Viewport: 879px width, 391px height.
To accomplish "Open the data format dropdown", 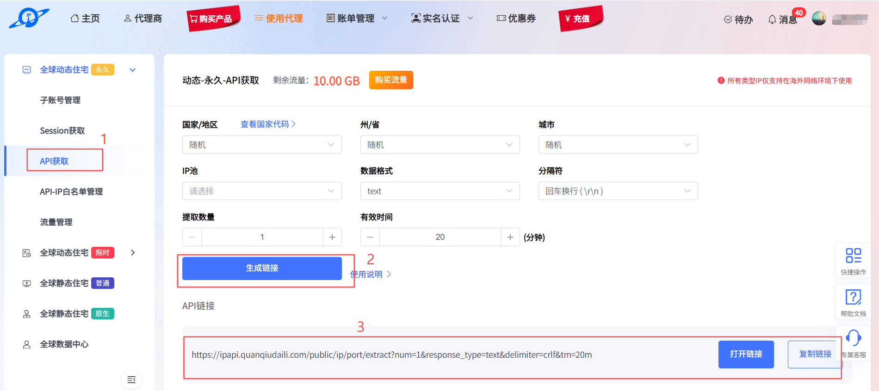I will (x=439, y=191).
